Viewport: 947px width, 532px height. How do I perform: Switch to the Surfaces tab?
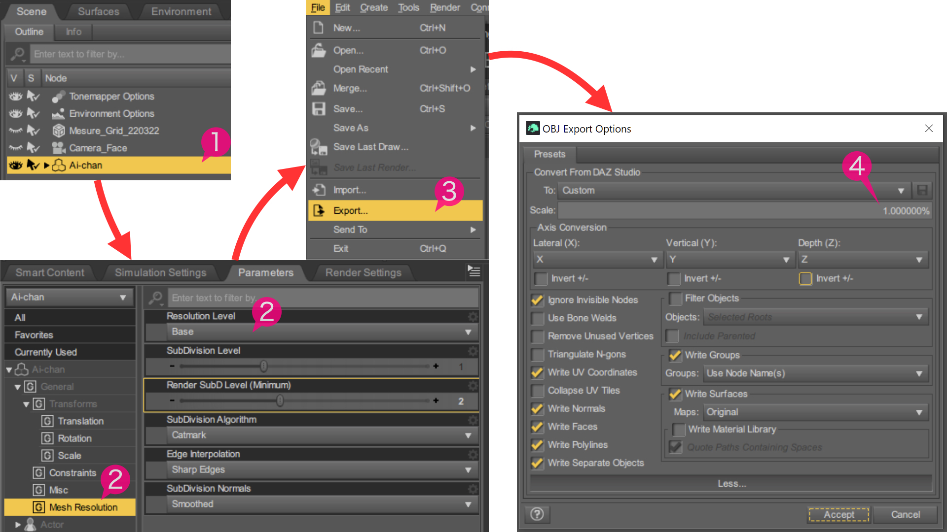click(99, 11)
